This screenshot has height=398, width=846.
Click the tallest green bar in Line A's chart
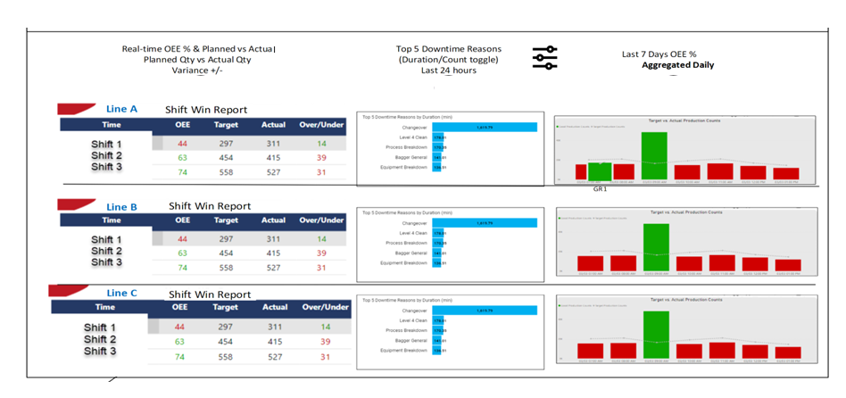point(654,156)
